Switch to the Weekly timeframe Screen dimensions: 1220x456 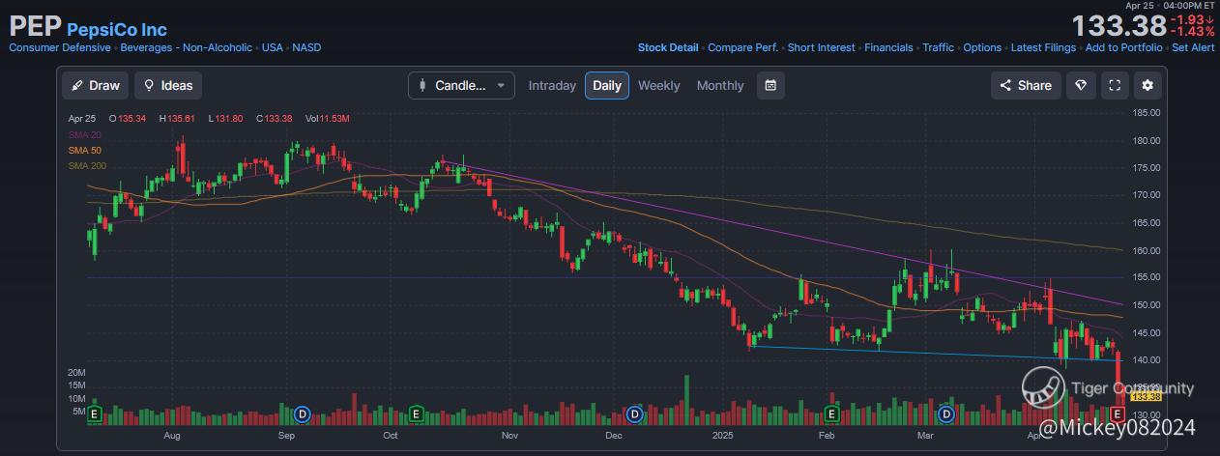point(659,85)
